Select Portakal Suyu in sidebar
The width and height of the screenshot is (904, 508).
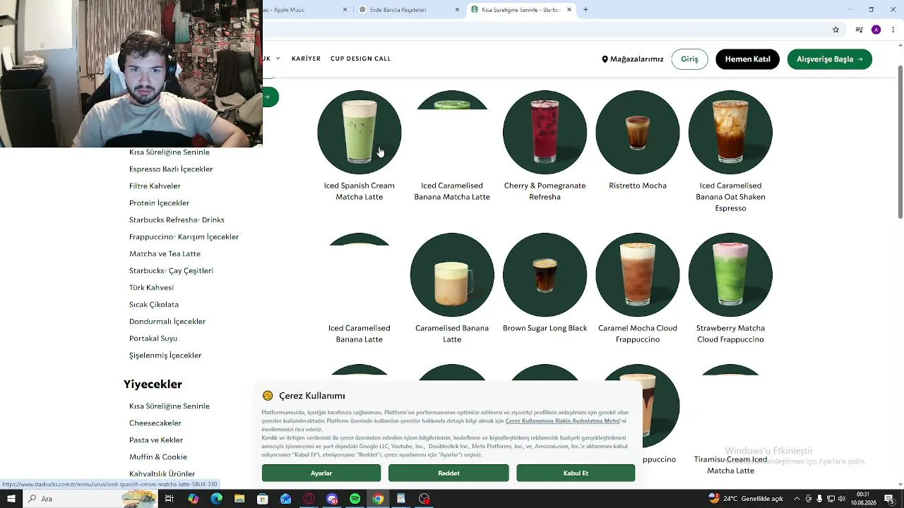click(x=153, y=338)
